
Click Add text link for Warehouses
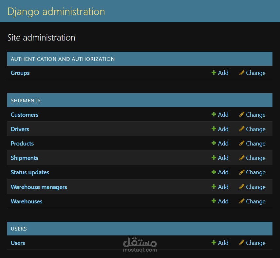pyautogui.click(x=223, y=201)
